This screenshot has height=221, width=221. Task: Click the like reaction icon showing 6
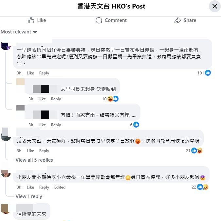[x=136, y=125]
